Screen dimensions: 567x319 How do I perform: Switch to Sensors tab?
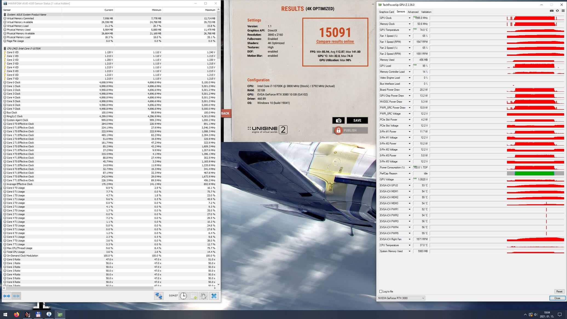click(401, 12)
